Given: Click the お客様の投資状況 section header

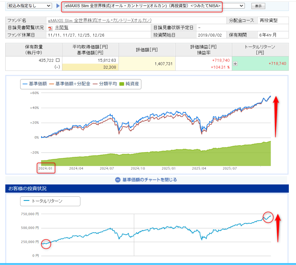Looking at the screenshot, I should click(27, 189).
